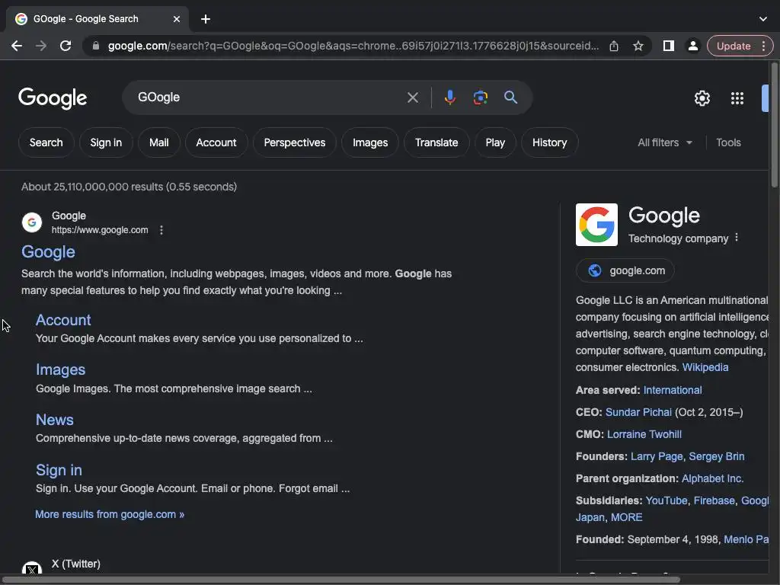Reload the page with refresh icon
Viewport: 780px width, 585px height.
click(66, 46)
